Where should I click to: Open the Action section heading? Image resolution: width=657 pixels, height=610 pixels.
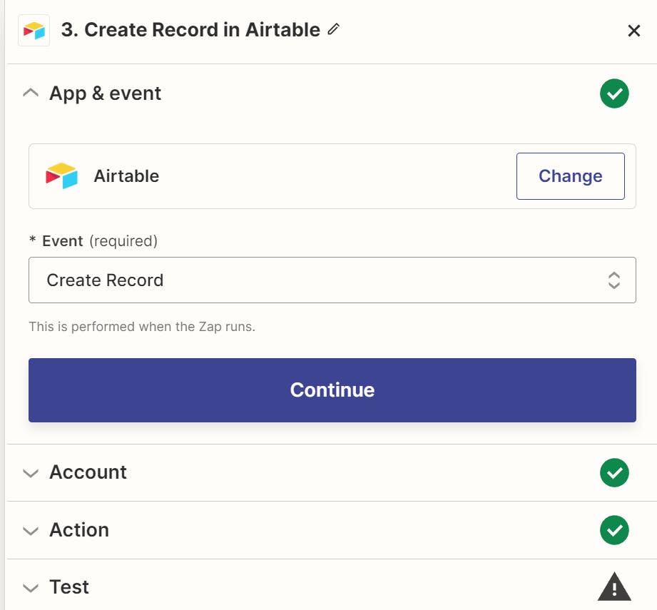coord(79,530)
